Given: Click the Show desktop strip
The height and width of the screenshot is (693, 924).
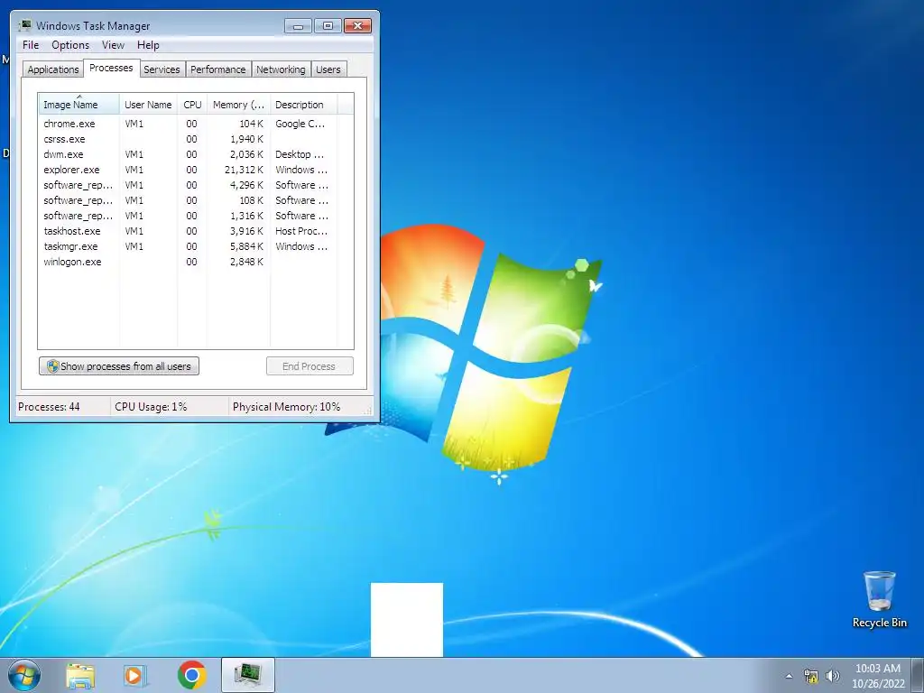Looking at the screenshot, I should click(918, 675).
